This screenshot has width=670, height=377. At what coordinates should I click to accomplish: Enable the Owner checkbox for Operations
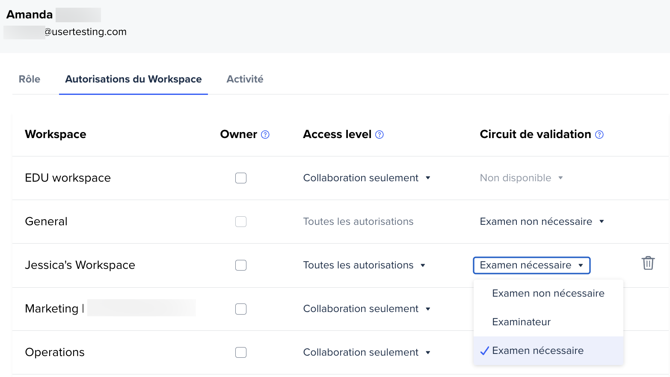point(241,353)
